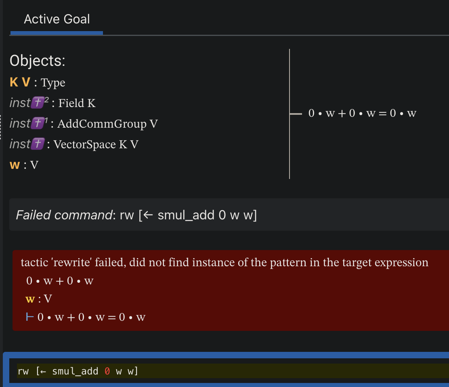The width and height of the screenshot is (449, 387).
Task: Select the Active Goal tab
Action: click(57, 19)
